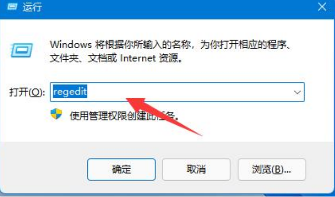
Task: Click the Run icon in the title bar
Action: point(12,7)
